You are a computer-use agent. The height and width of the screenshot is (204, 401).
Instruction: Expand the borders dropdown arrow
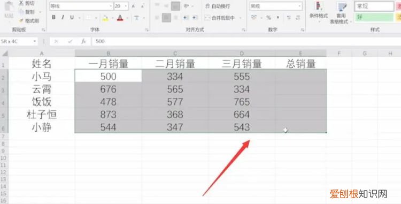click(x=96, y=18)
